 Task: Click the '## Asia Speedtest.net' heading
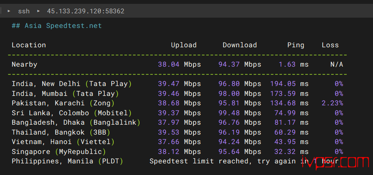coord(56,26)
